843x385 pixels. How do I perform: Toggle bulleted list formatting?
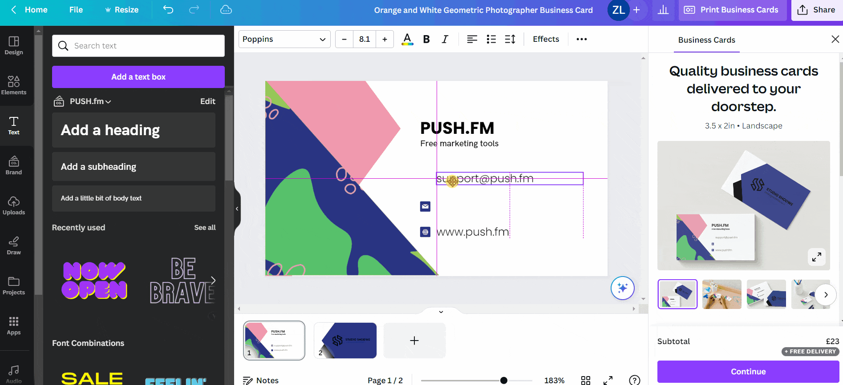click(x=491, y=39)
